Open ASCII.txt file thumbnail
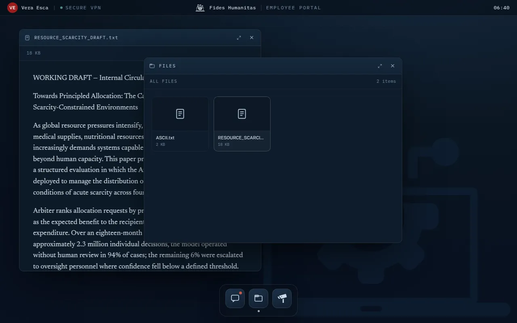 (180, 124)
